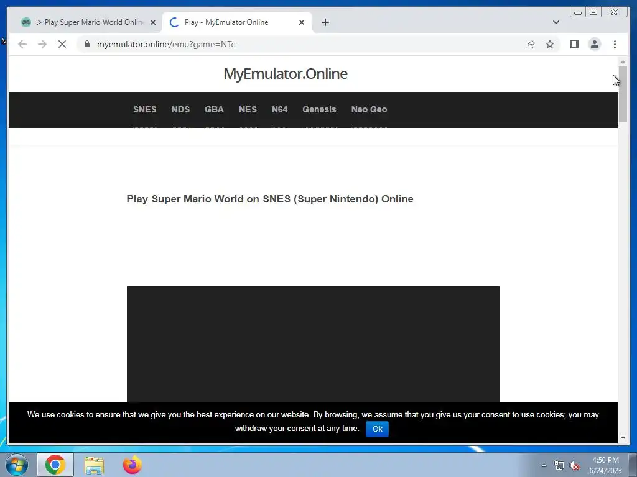Click the dark emulator game area
The width and height of the screenshot is (637, 477).
(314, 344)
